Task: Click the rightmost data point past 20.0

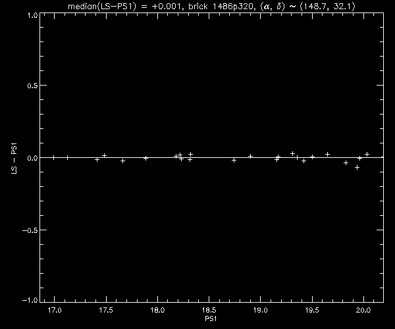Action: [367, 154]
